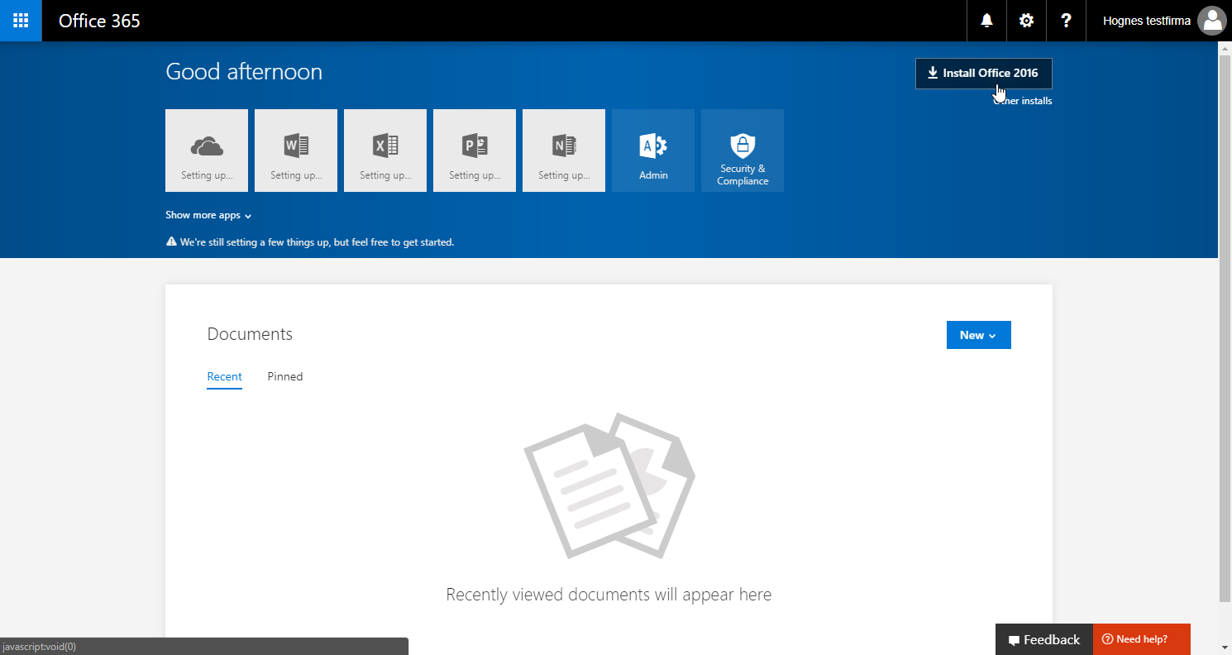Image resolution: width=1232 pixels, height=655 pixels.
Task: Open the OneDrive app tile
Action: coord(207,151)
